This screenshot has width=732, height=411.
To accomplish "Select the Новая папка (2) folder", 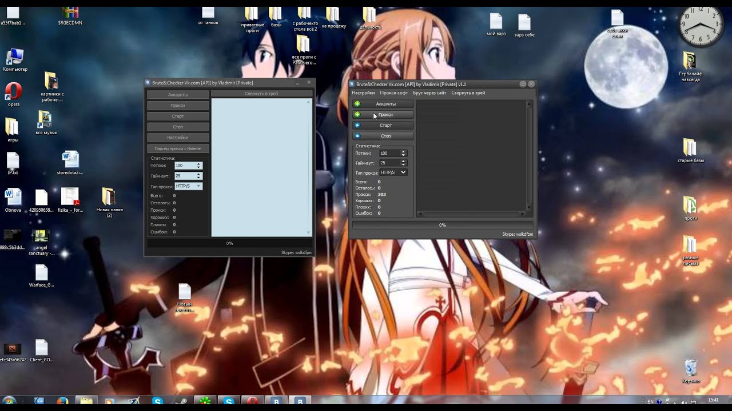I will 109,203.
